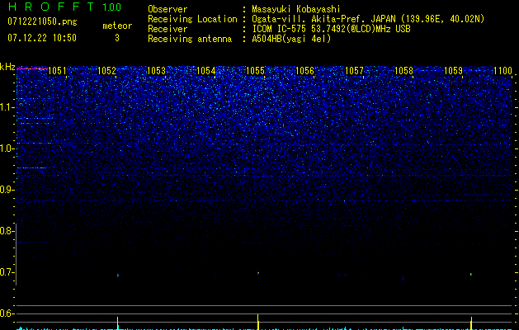Click the 1.0 kHz frequency label
This screenshot has height=330, width=519.
pyautogui.click(x=7, y=148)
